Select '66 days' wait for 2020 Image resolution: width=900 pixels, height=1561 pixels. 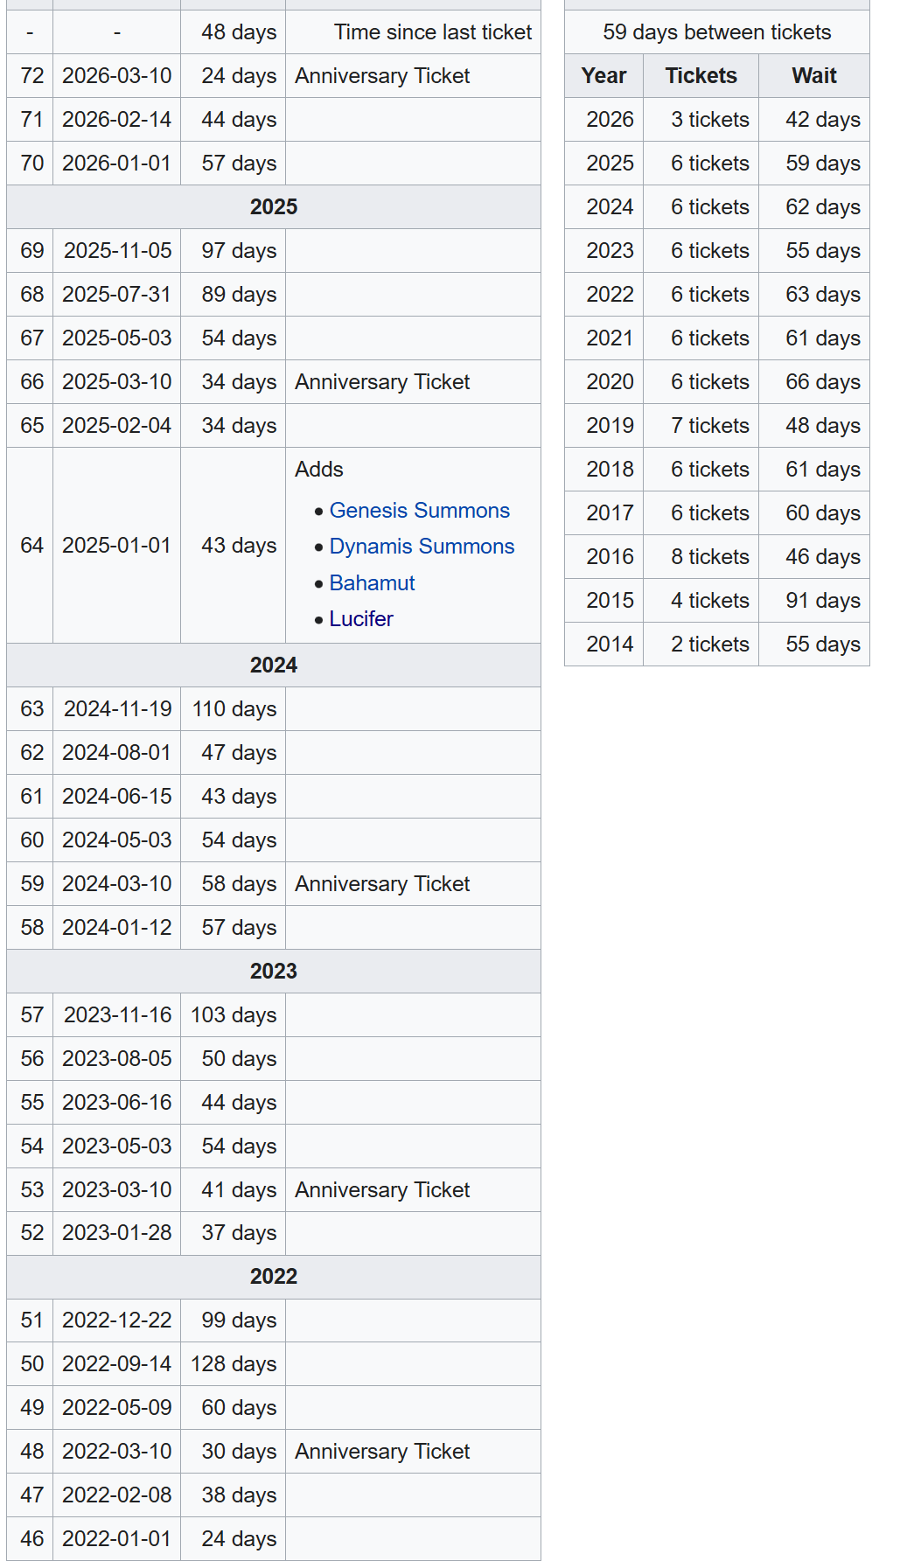[814, 382]
